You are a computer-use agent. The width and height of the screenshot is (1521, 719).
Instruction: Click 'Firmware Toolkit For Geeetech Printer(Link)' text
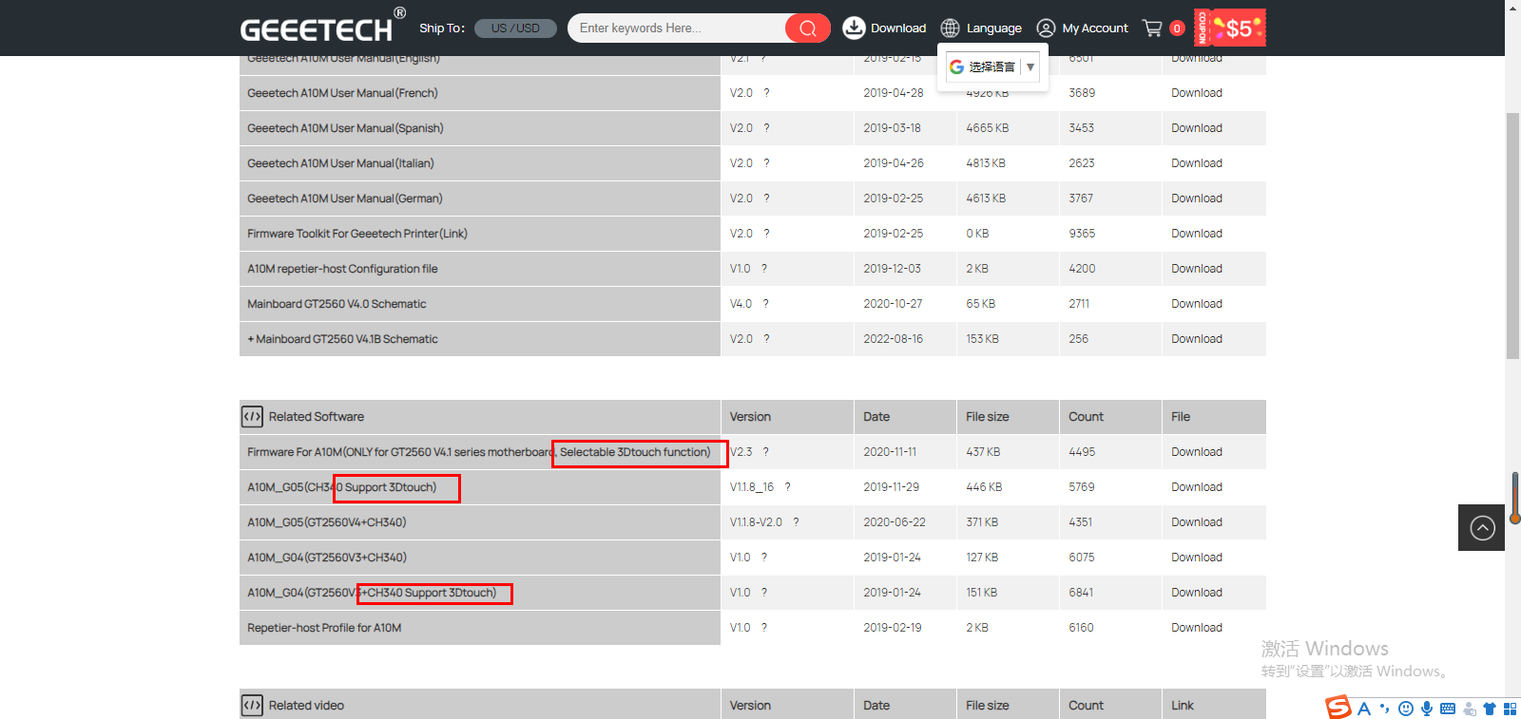357,234
